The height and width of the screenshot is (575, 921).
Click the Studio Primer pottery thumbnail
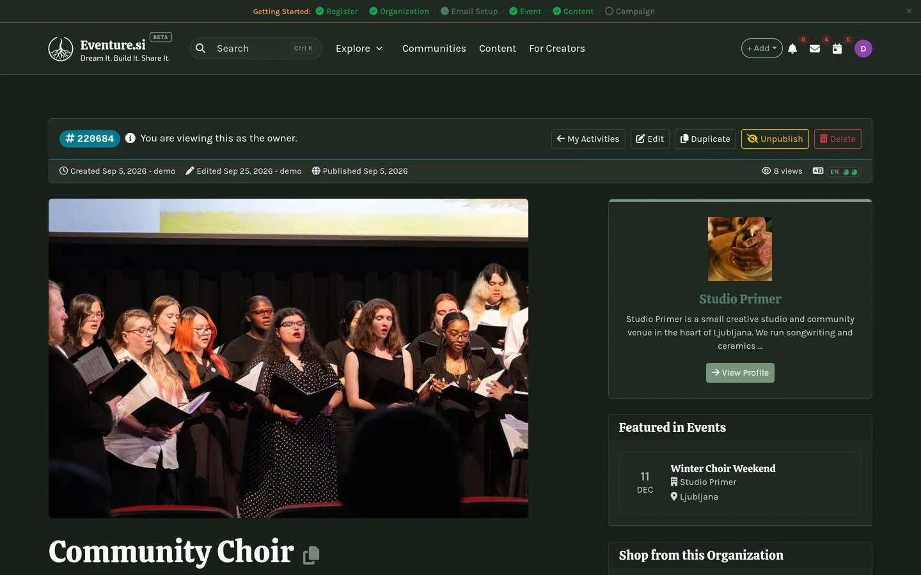(740, 249)
